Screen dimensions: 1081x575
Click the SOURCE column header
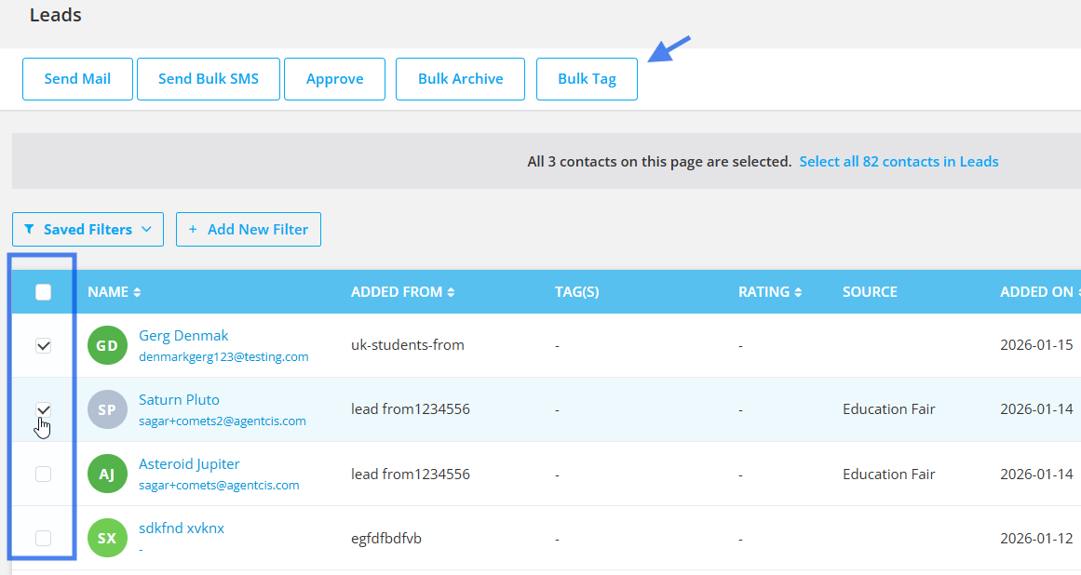[x=870, y=292]
